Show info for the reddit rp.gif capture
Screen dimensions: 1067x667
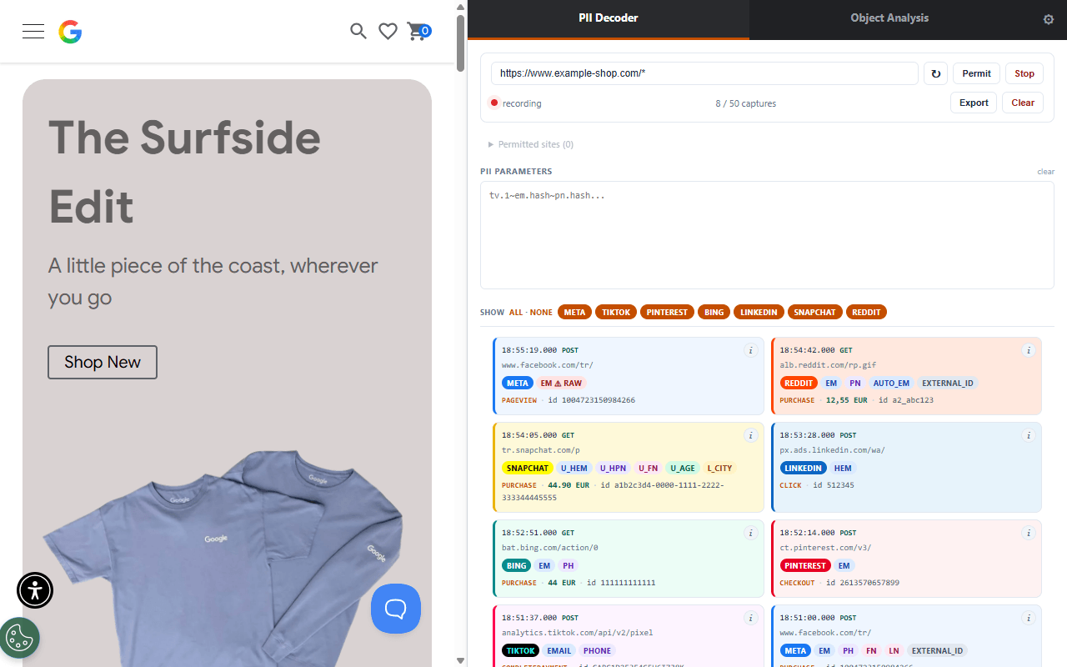(1029, 351)
